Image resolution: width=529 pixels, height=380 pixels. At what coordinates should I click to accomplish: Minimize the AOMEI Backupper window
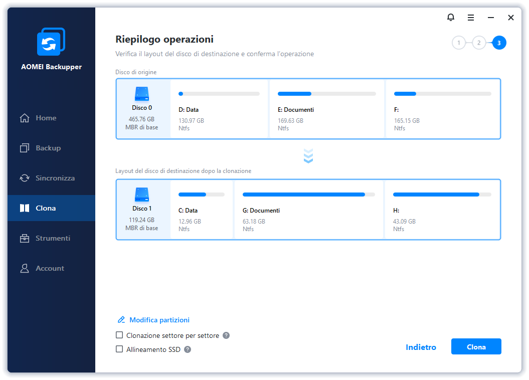point(491,18)
